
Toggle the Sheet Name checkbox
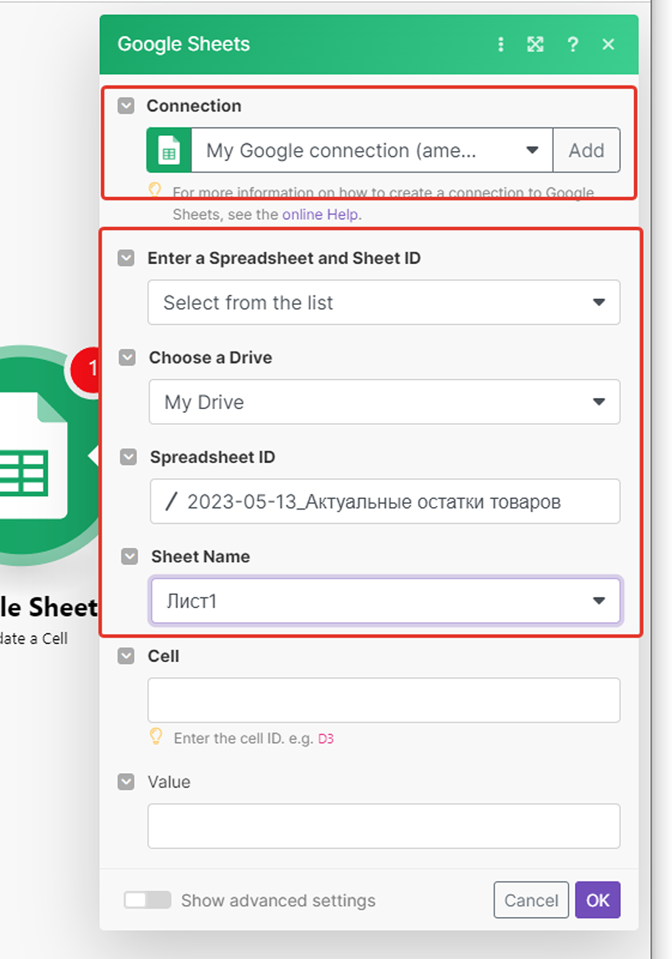click(130, 556)
